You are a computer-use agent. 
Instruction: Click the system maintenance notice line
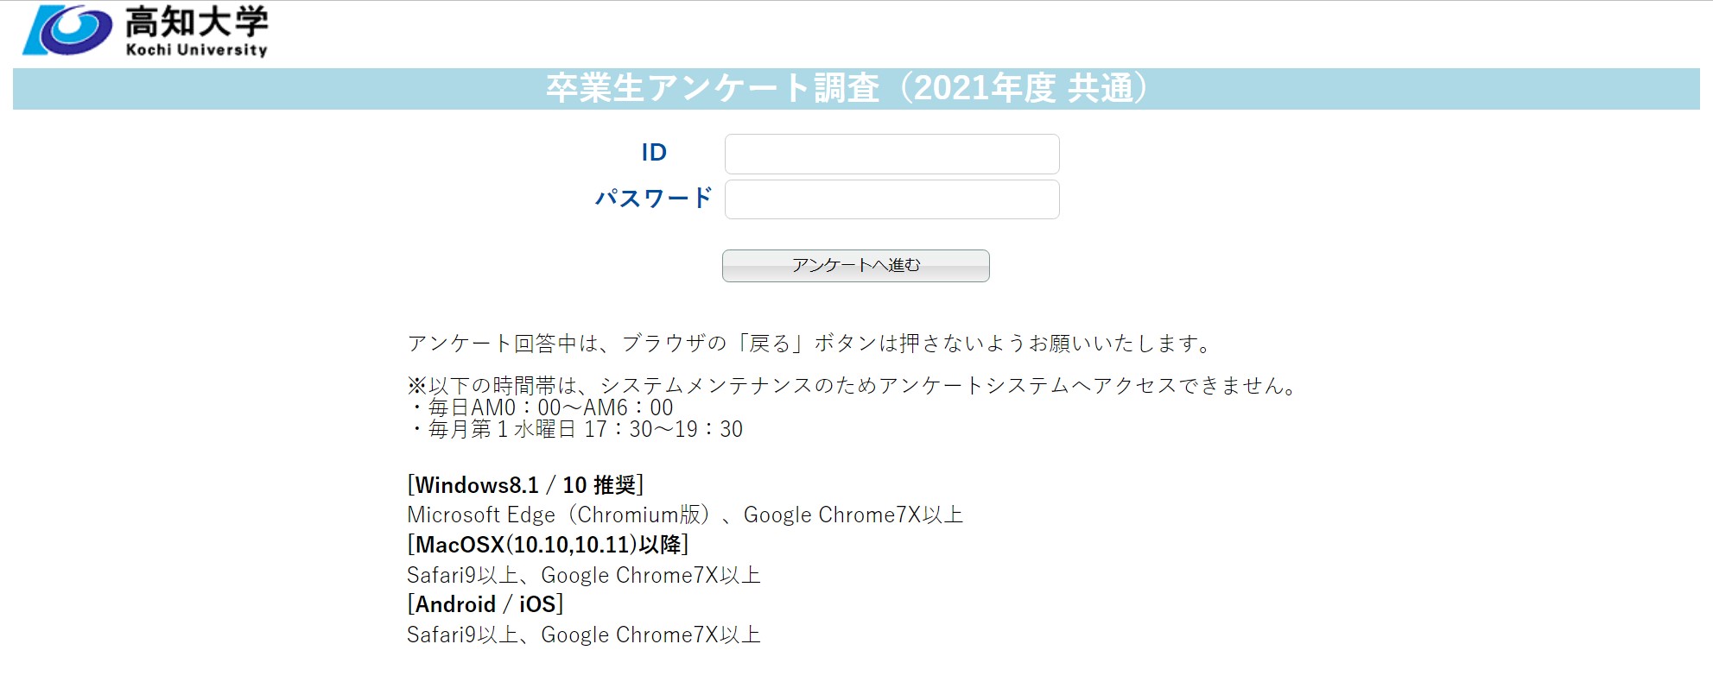tap(853, 385)
